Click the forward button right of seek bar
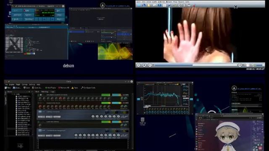269x151 pixels. click(240, 65)
